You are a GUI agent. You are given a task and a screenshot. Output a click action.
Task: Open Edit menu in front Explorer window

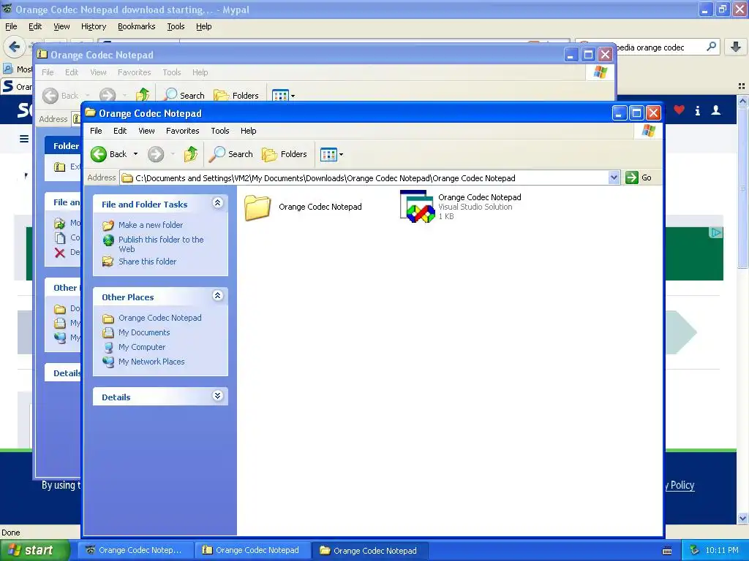tap(120, 131)
